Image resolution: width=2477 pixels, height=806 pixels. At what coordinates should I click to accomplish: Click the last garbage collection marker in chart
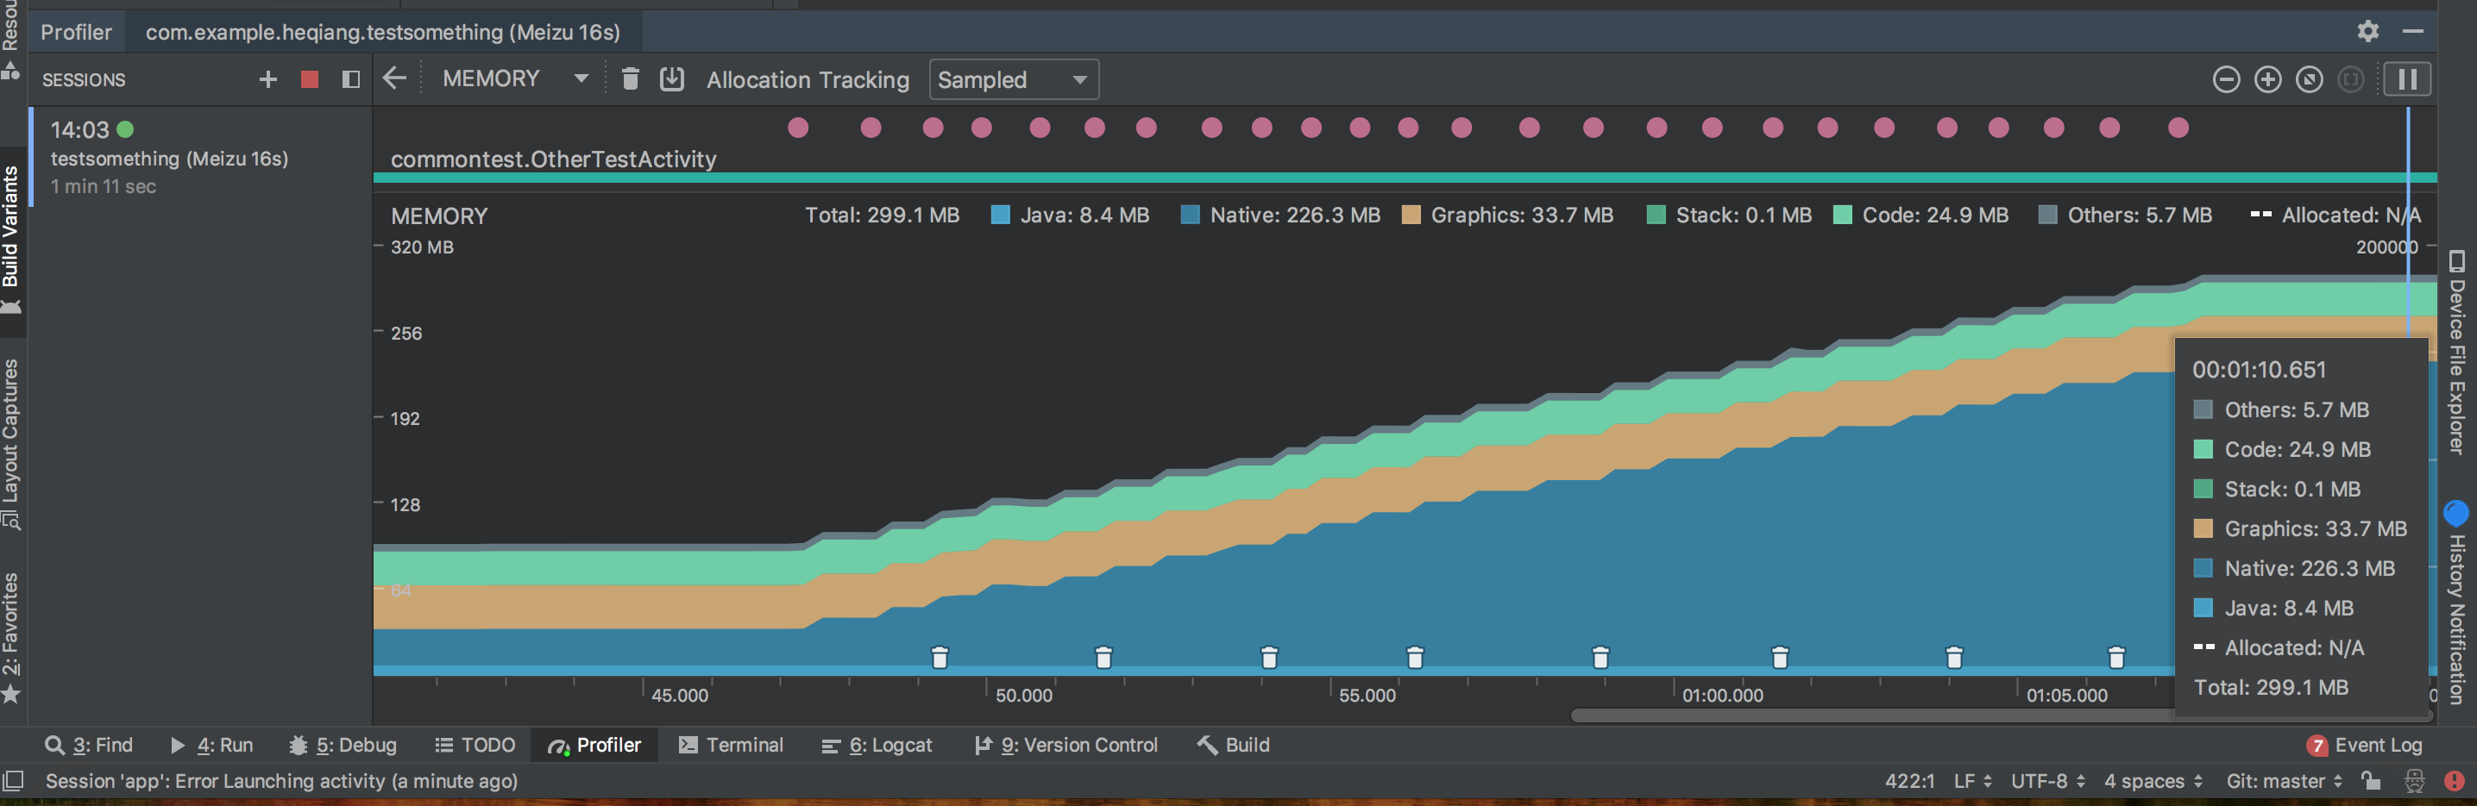2116,657
